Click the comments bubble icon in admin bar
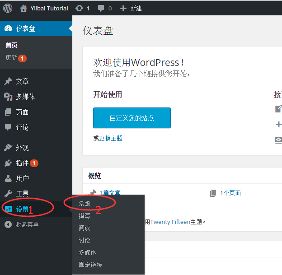This screenshot has width=282, height=275. [101, 8]
